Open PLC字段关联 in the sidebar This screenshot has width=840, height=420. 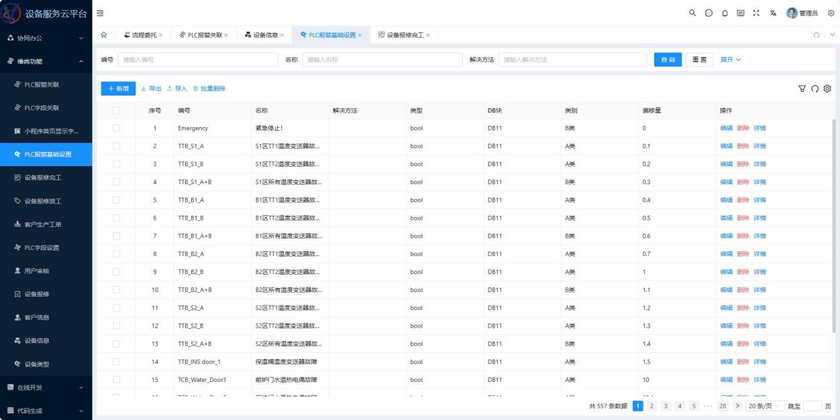pos(46,108)
